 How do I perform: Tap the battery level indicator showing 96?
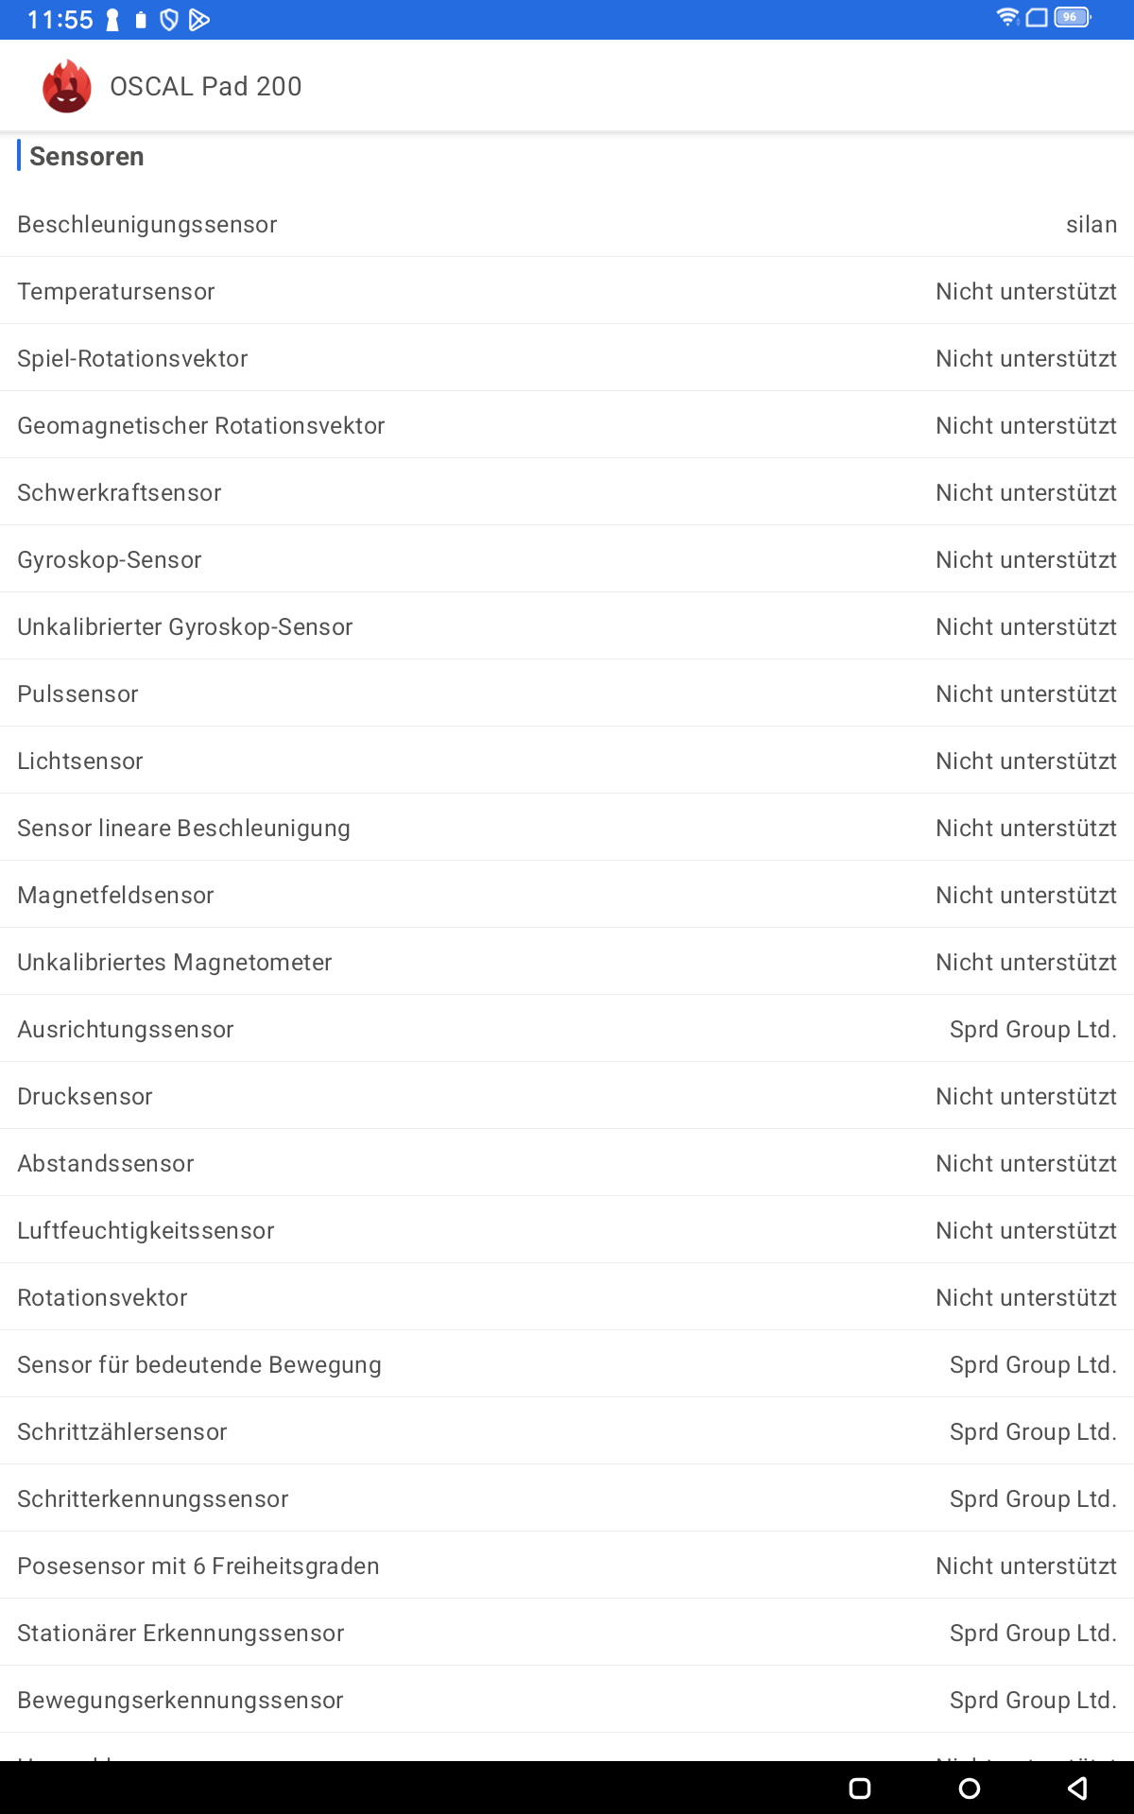[x=1072, y=18]
